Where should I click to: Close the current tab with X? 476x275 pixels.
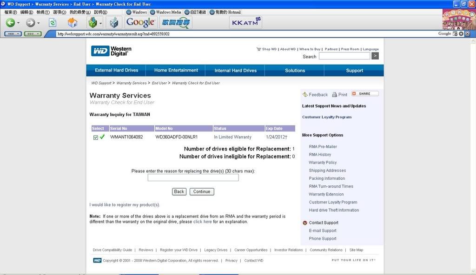[x=468, y=34]
